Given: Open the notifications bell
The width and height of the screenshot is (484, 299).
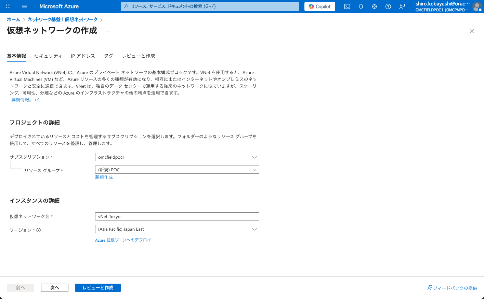Looking at the screenshot, I should tap(361, 6).
